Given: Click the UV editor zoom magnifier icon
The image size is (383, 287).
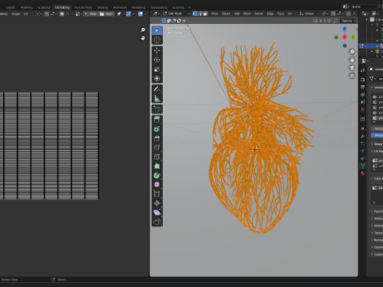Looking at the screenshot, I should pos(143,30).
